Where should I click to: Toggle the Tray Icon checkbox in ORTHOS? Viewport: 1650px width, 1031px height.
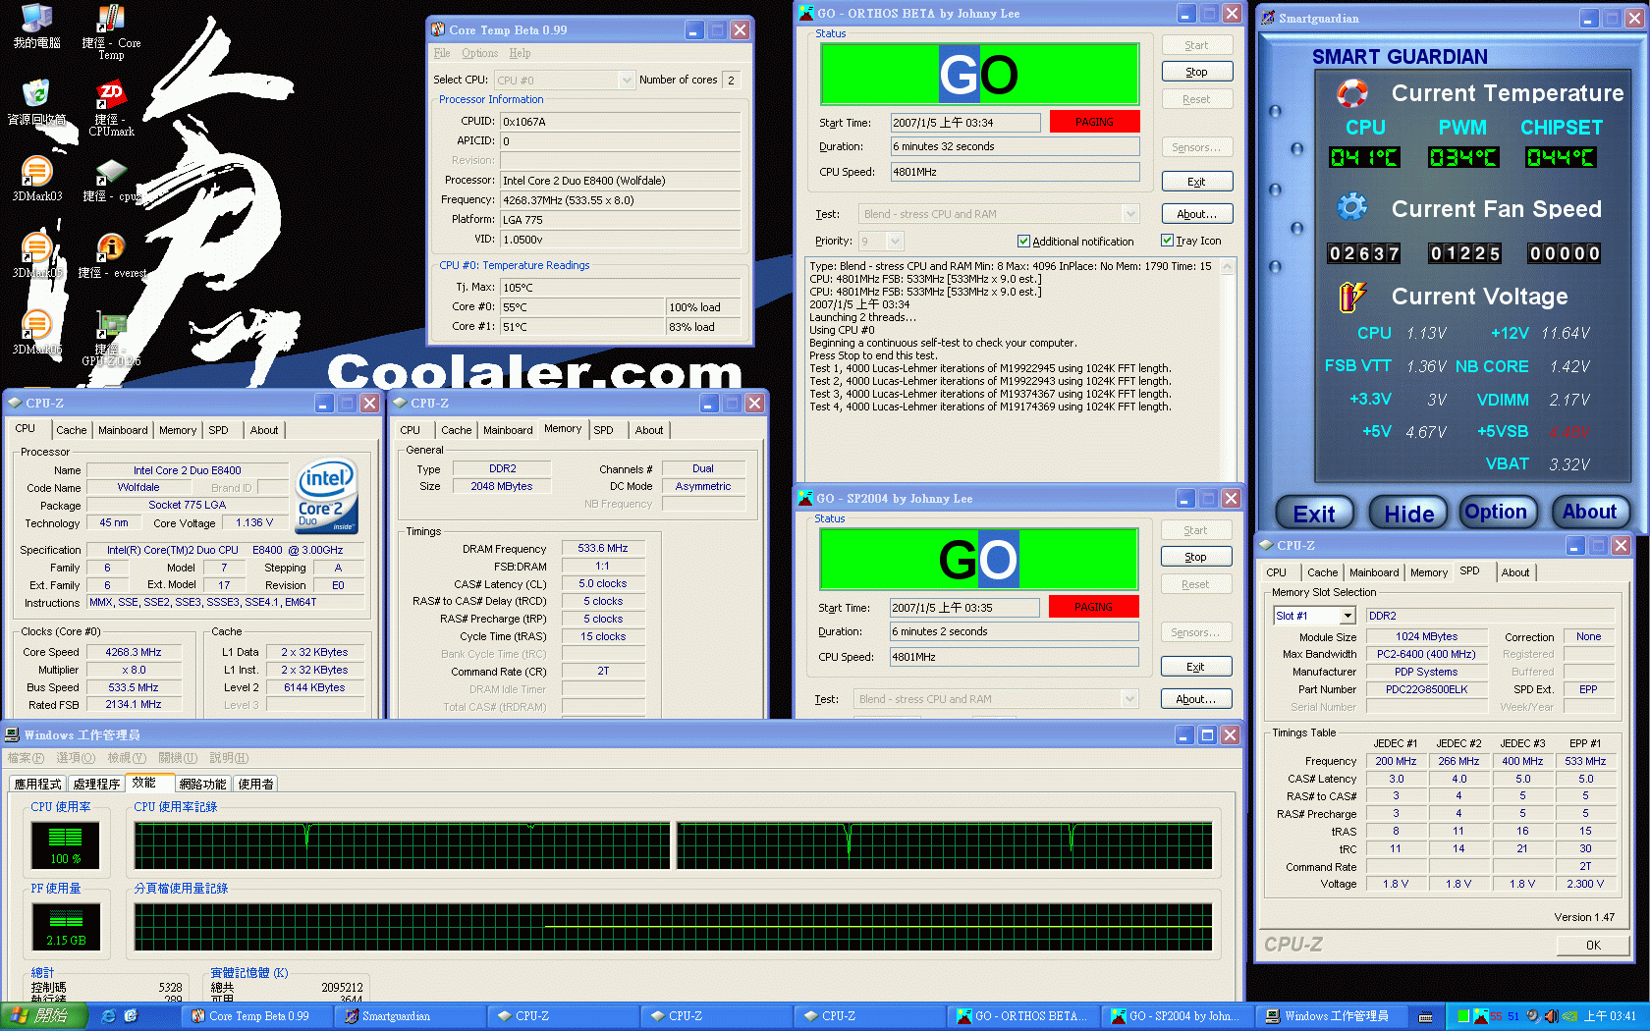[x=1167, y=240]
